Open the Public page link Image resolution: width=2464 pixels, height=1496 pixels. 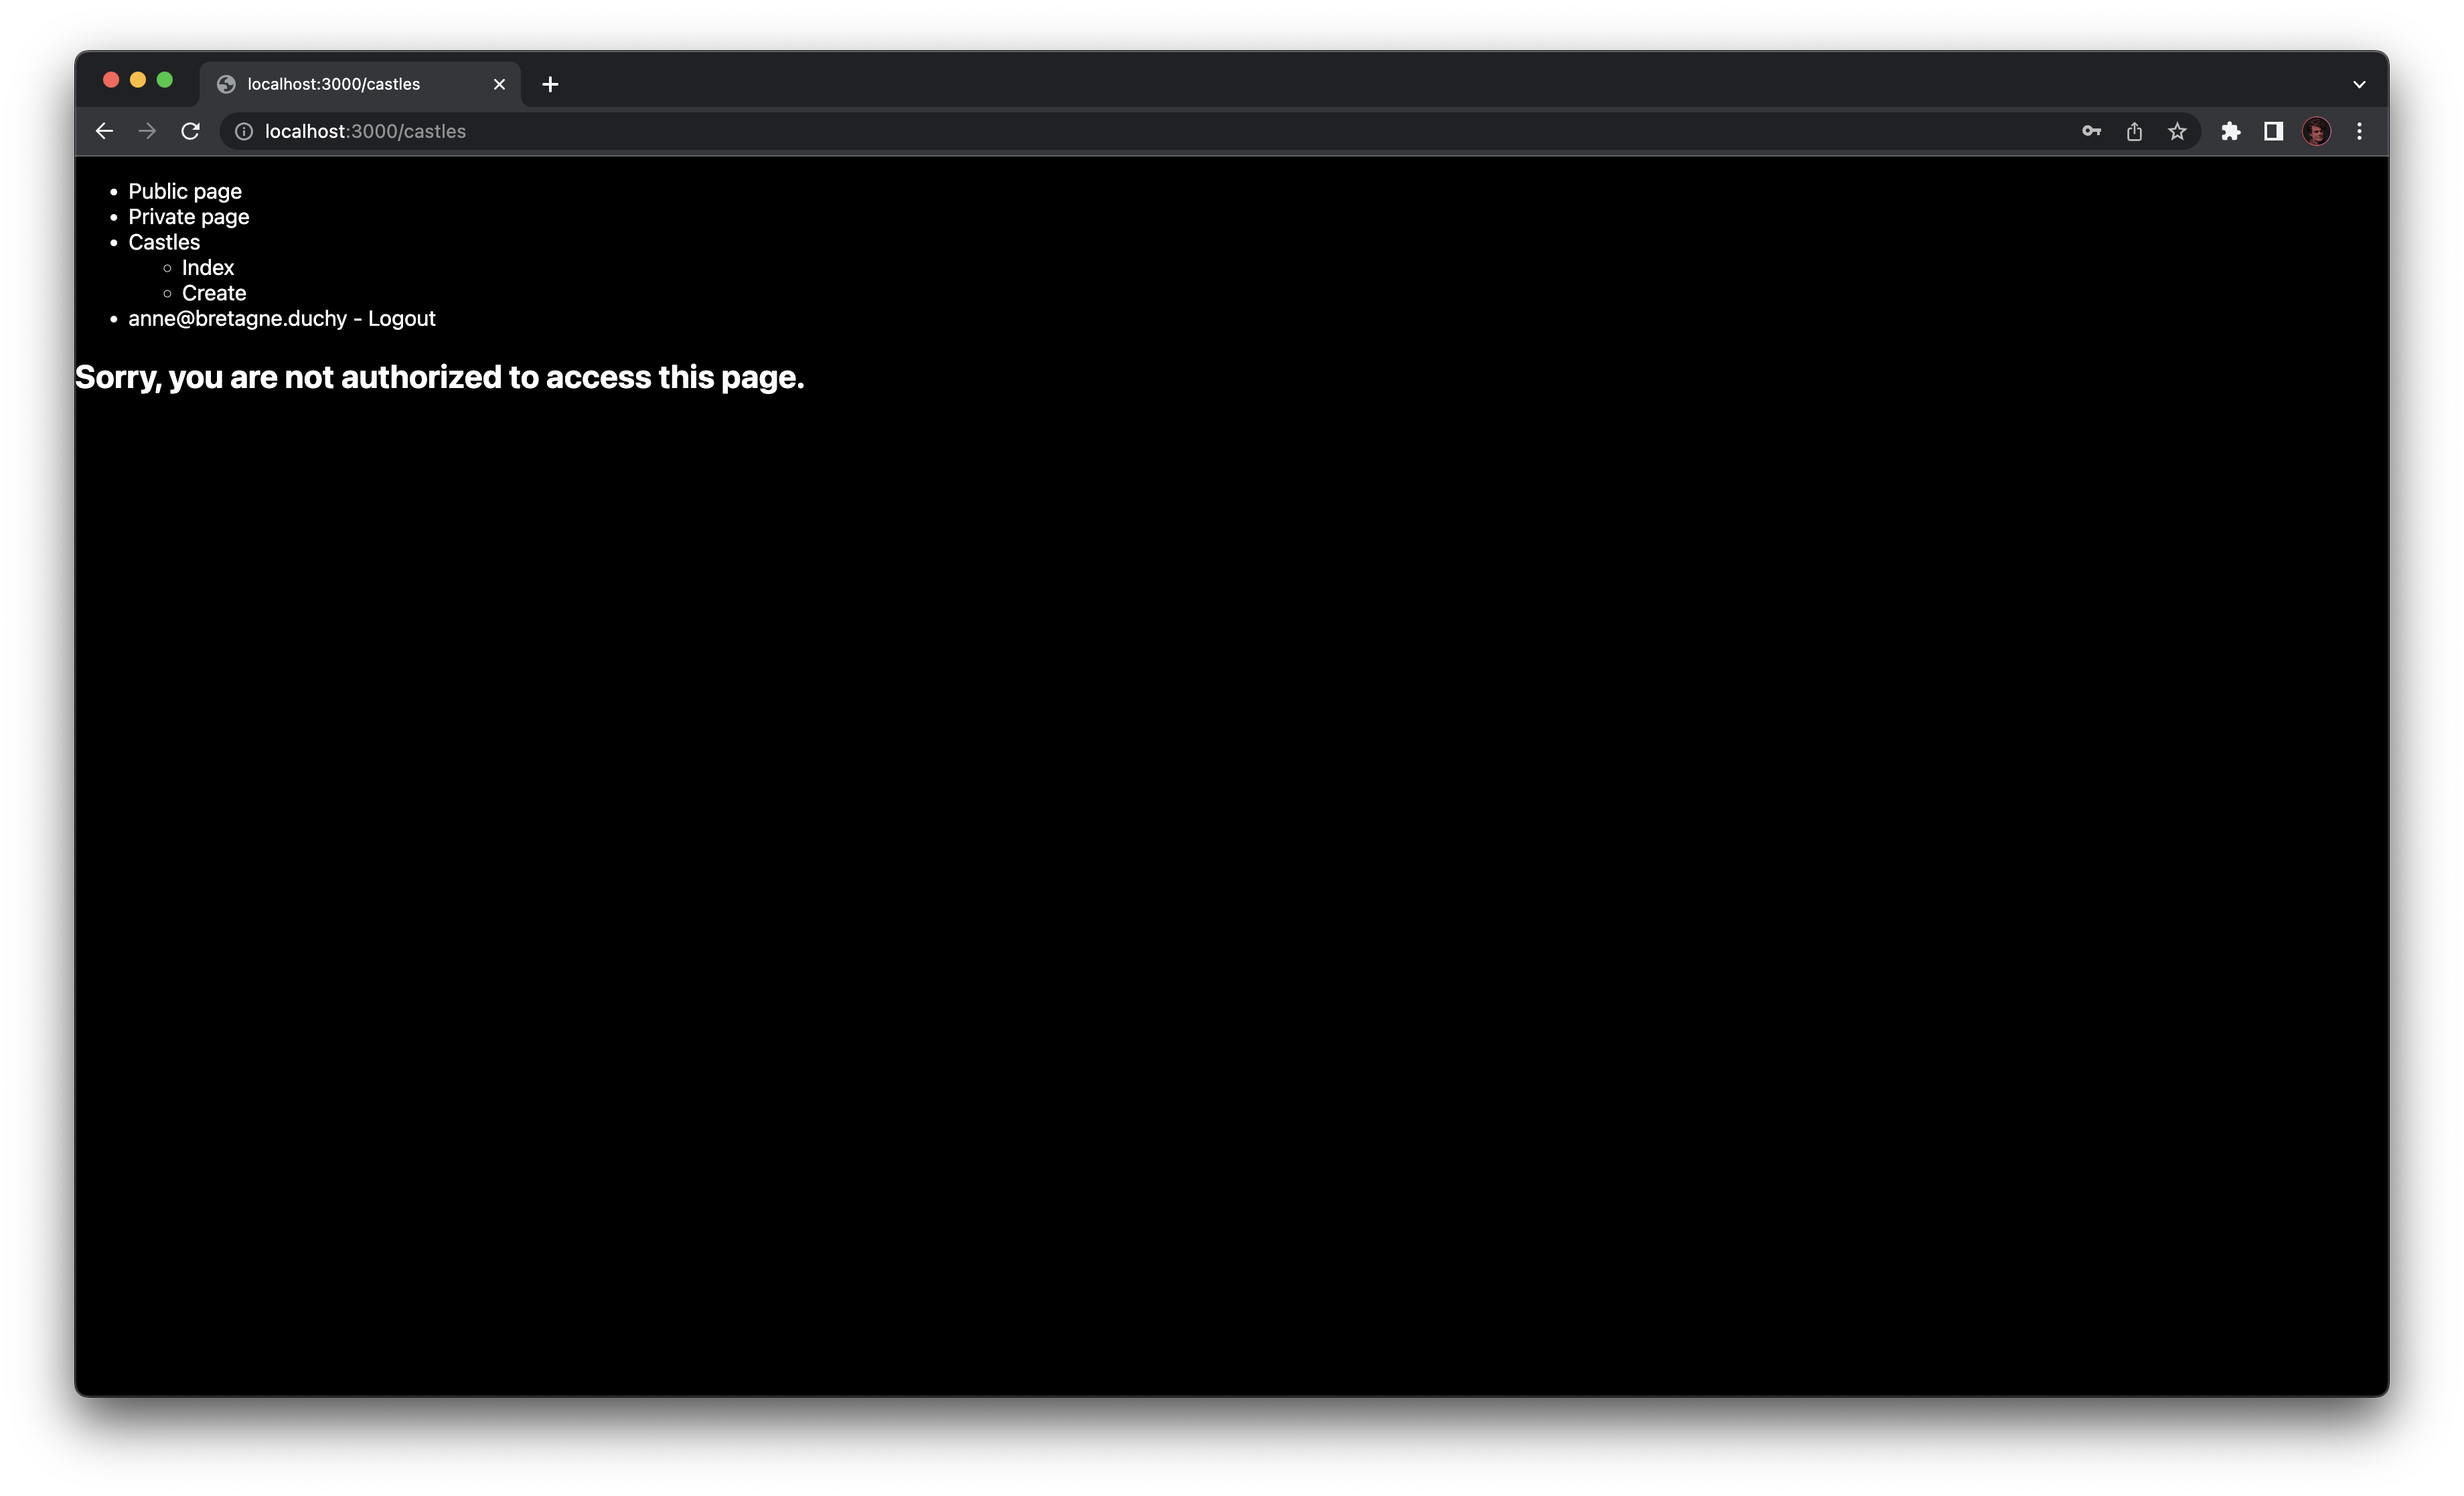tap(185, 190)
